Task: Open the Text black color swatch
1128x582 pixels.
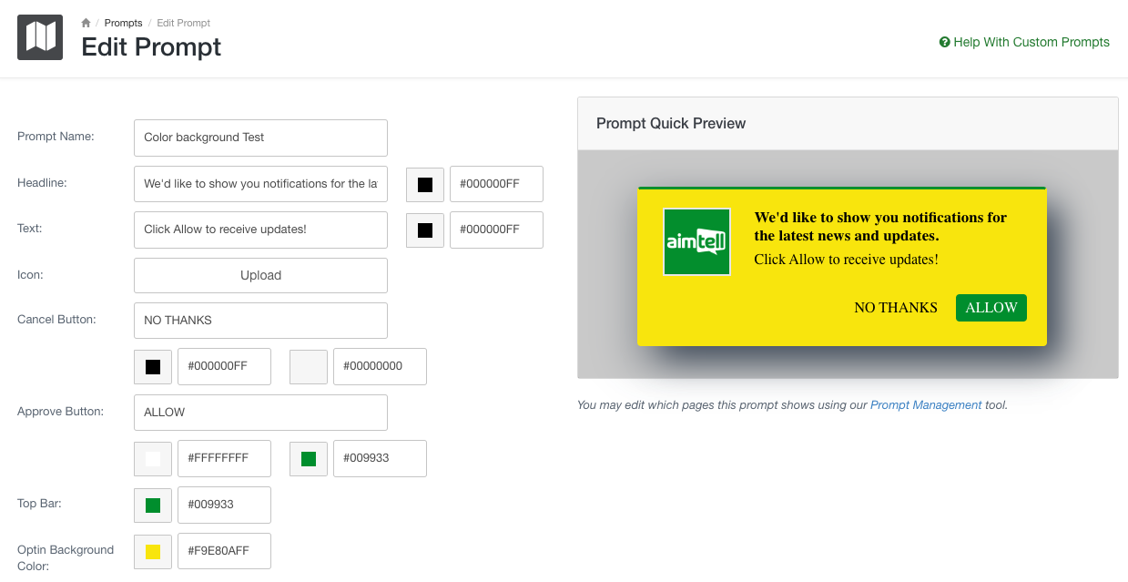Action: (425, 230)
